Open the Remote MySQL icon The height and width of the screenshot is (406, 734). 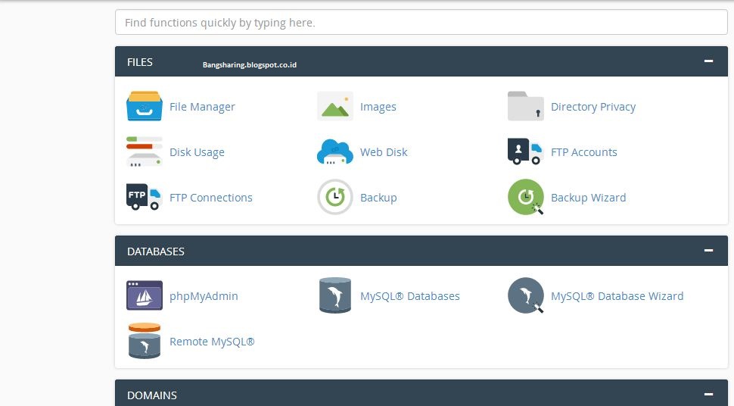(145, 341)
